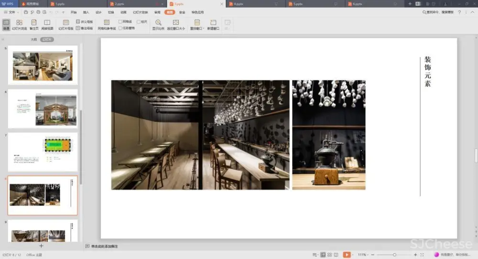This screenshot has width=478, height=259.
Task: Click the New Window (新建窗口) icon
Action: pos(213,22)
